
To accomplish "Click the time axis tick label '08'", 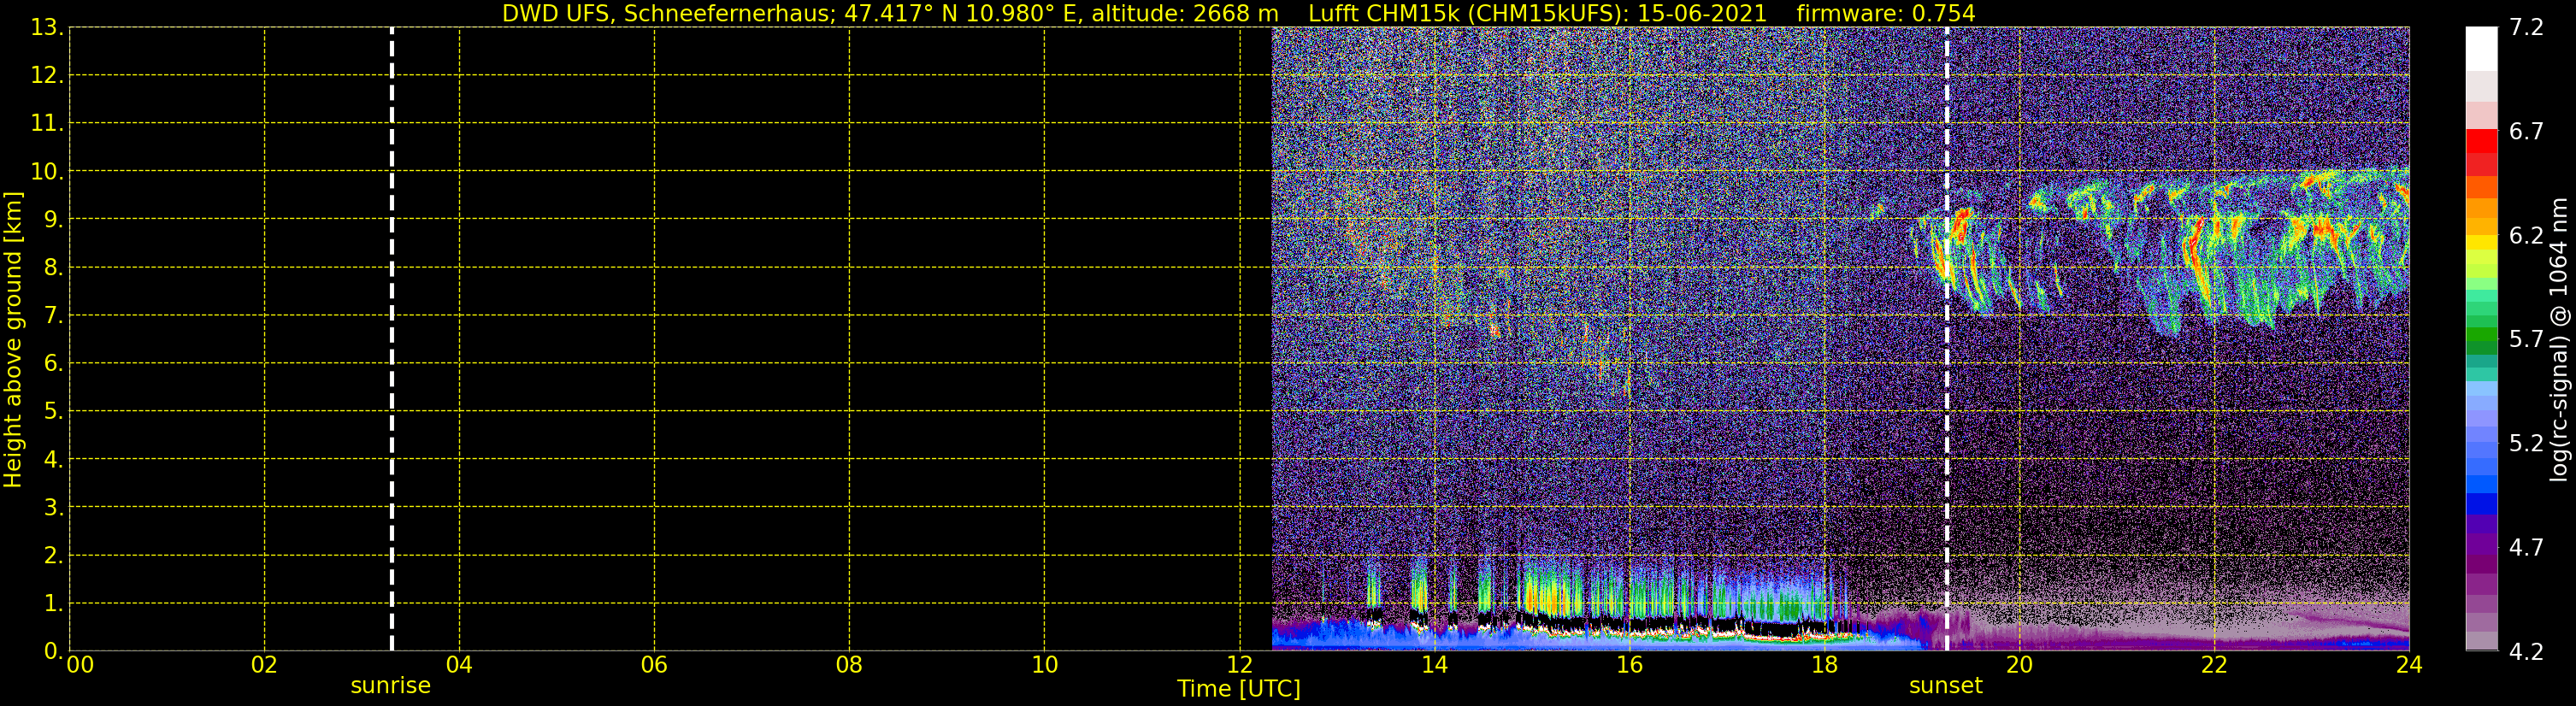I will click(849, 665).
